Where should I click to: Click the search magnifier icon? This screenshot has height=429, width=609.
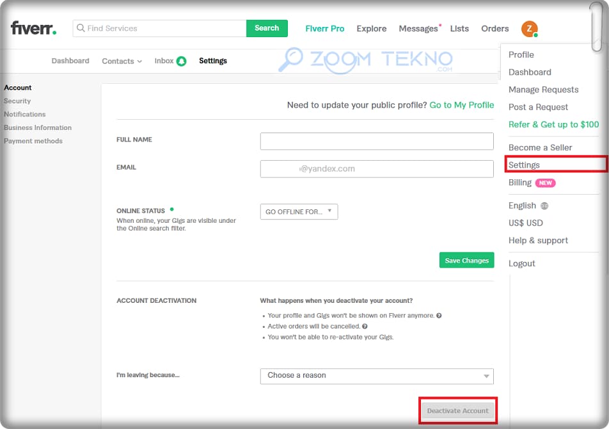pos(81,28)
